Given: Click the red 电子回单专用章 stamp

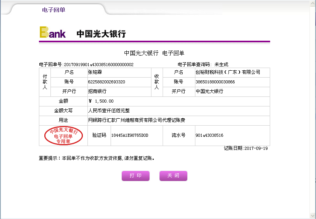Looking at the screenshot, I should 64,136.
